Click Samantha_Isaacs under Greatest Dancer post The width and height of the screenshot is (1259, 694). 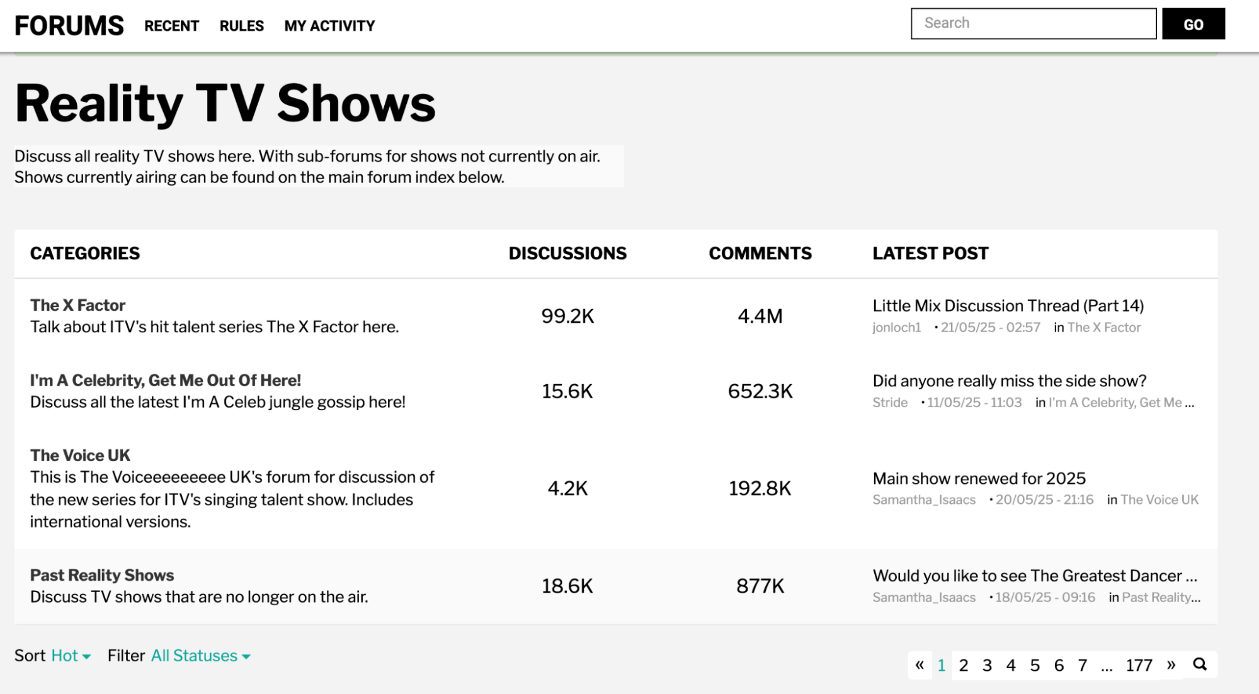[924, 597]
